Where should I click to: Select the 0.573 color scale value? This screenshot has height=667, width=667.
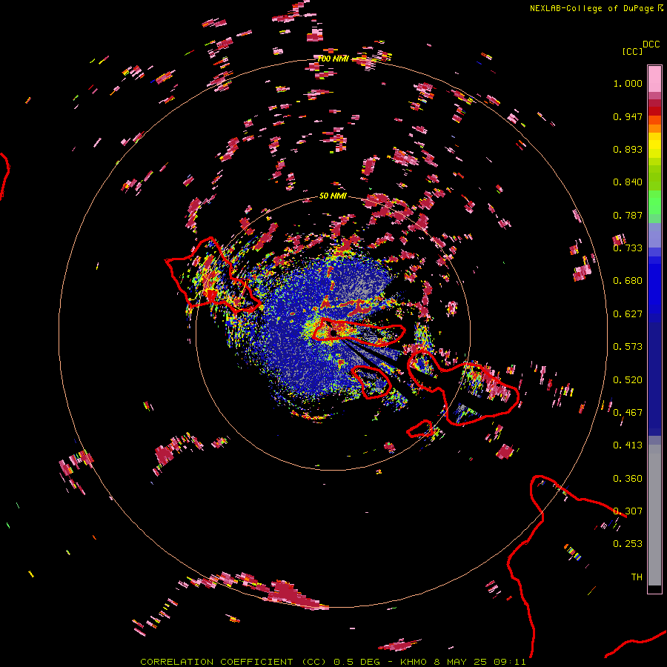coord(628,347)
